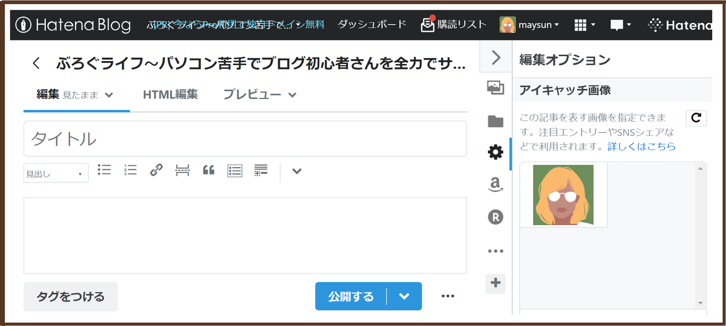Viewport: 726px width, 326px height.
Task: Reload eyecatch images with refresh button
Action: 696,118
